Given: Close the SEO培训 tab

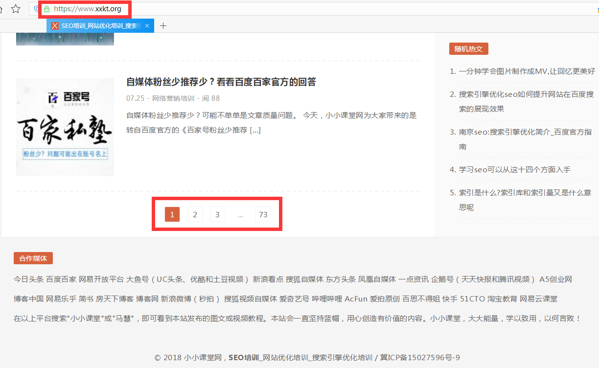Looking at the screenshot, I should click(147, 26).
